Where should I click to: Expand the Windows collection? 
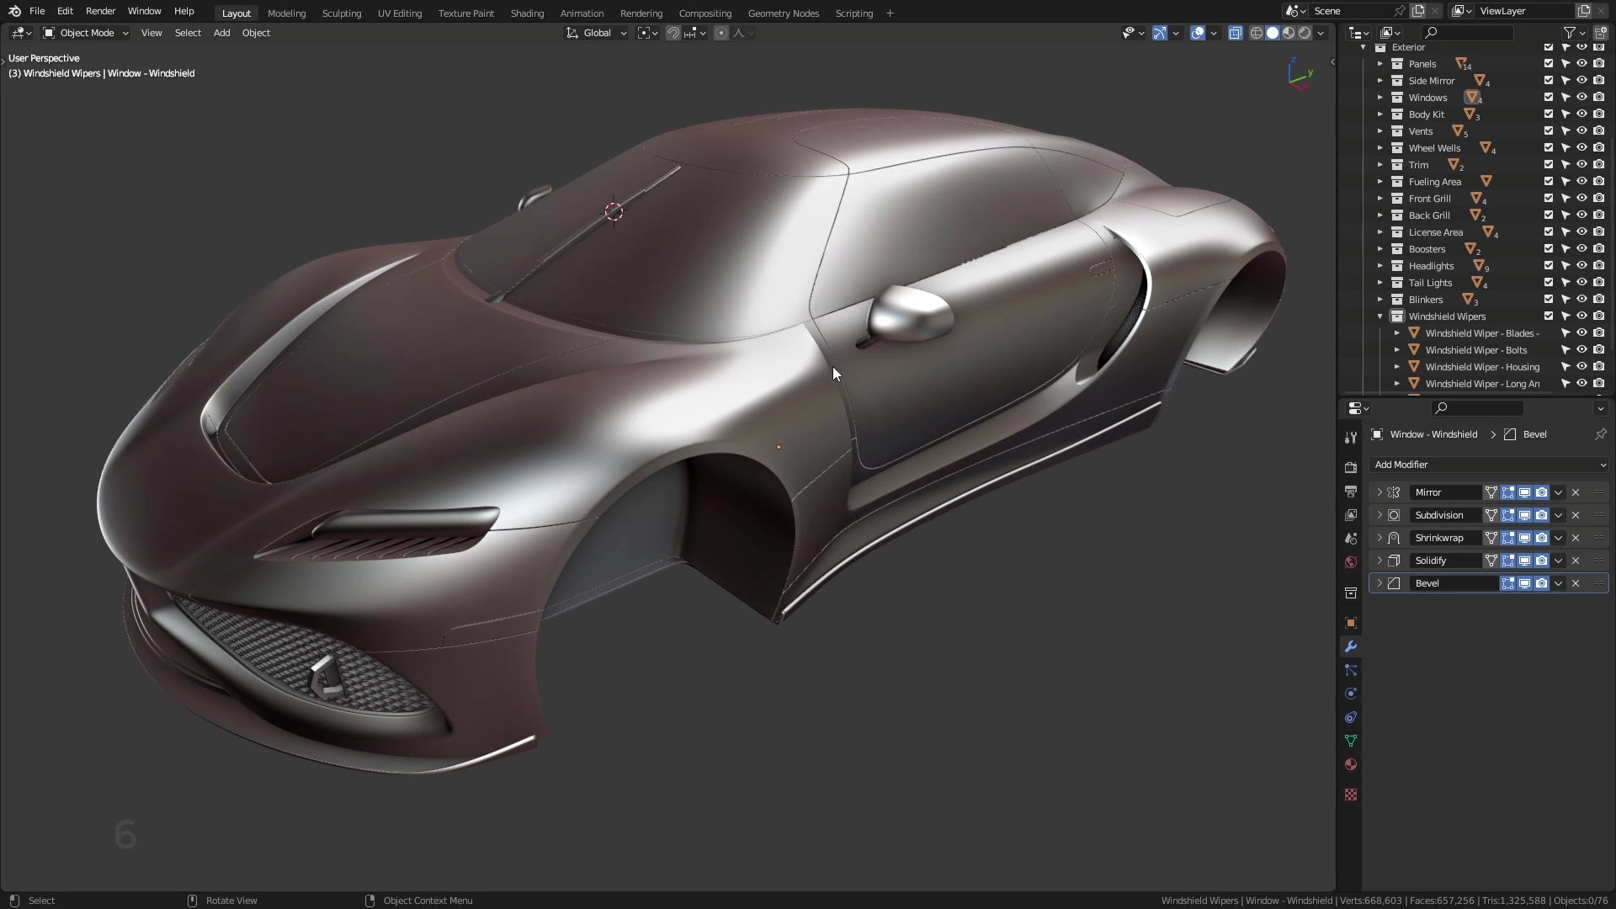(1380, 98)
